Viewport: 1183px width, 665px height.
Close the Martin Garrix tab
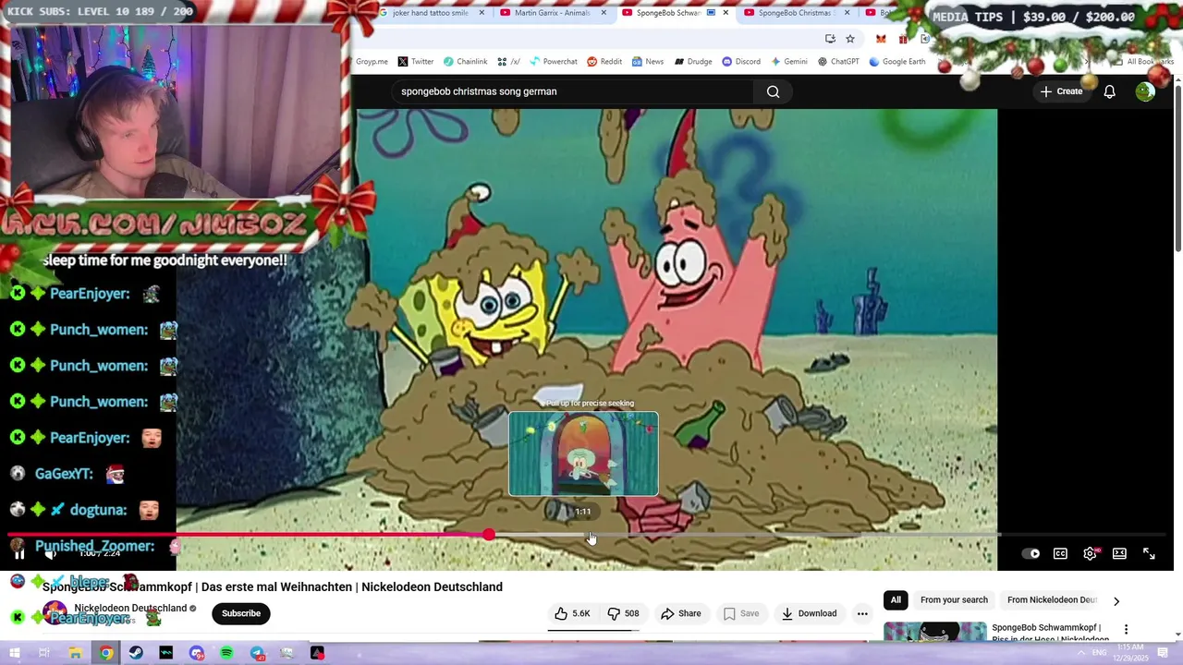pos(604,13)
